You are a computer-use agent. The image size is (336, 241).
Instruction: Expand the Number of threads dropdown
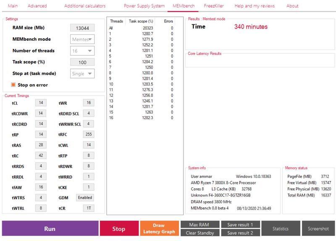tap(82, 51)
